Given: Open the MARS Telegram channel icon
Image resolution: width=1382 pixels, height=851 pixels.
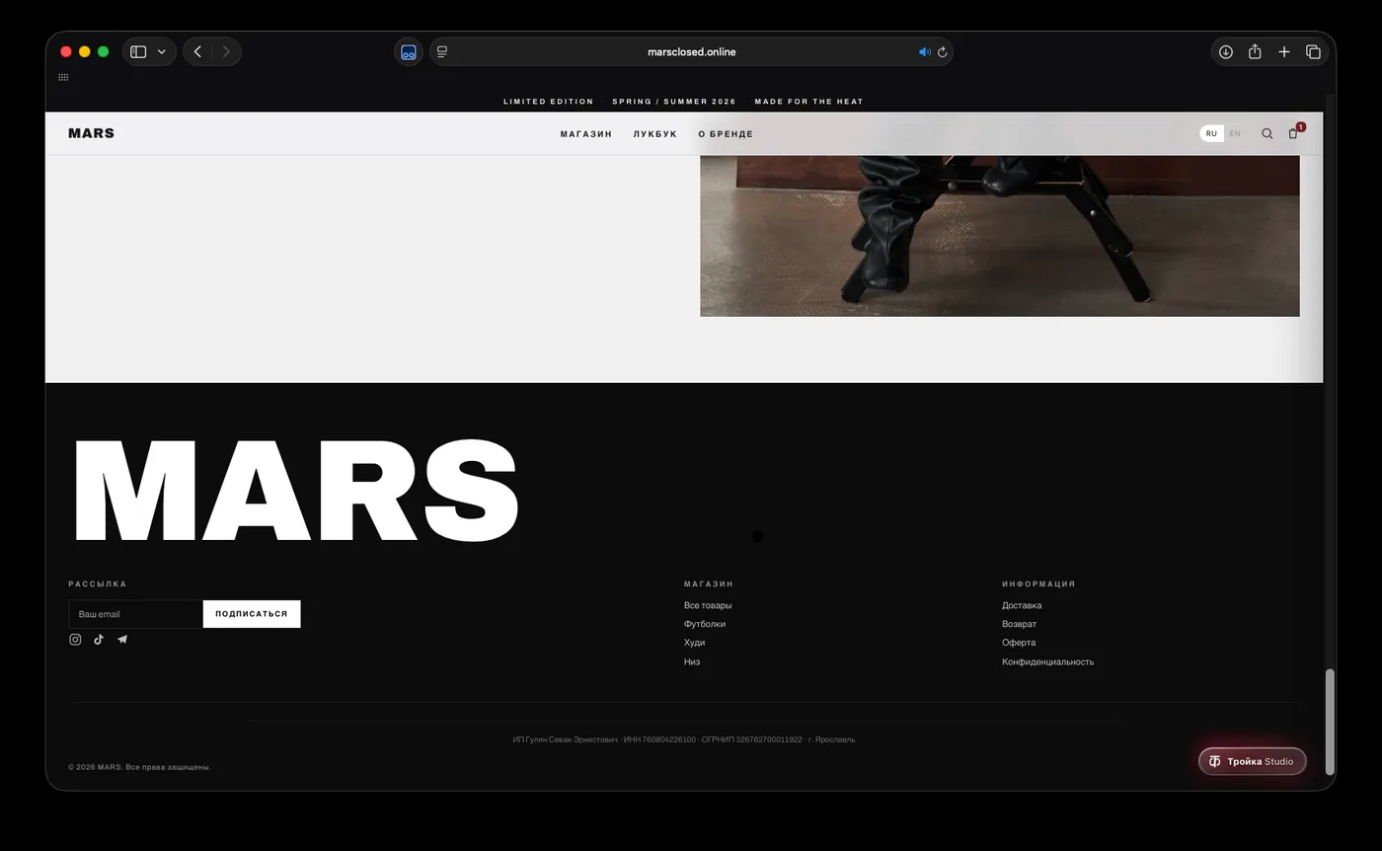Looking at the screenshot, I should coord(122,640).
